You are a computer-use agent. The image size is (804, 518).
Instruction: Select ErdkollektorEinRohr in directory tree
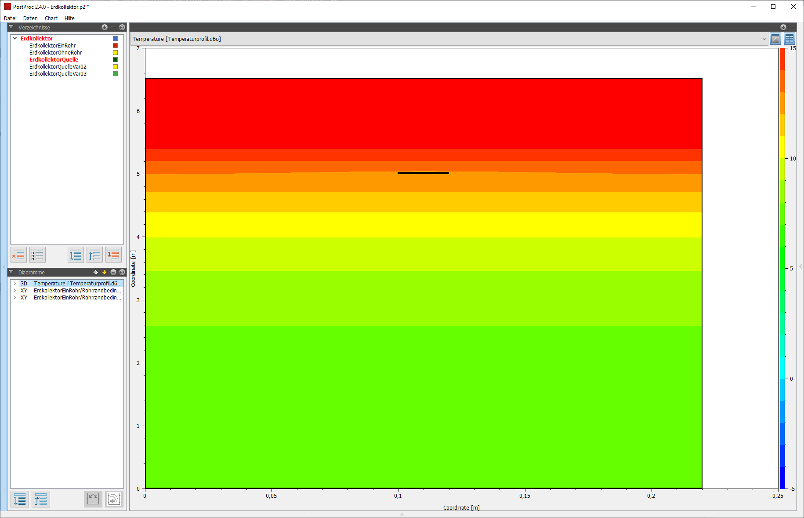click(52, 46)
